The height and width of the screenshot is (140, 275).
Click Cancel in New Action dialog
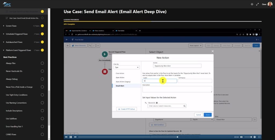[x=198, y=115]
